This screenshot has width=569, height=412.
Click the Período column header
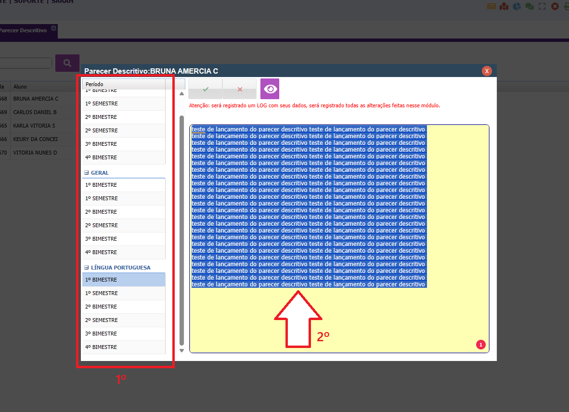click(124, 84)
